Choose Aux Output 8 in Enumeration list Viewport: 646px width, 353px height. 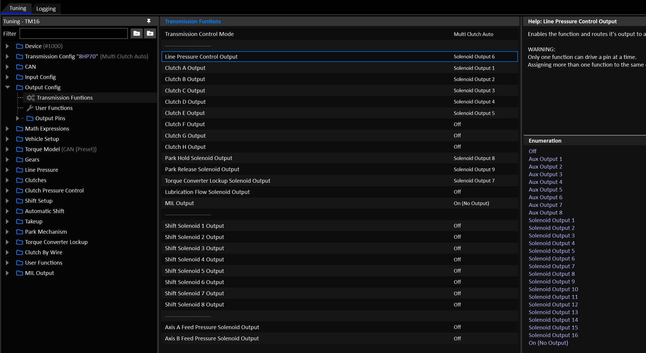point(545,212)
